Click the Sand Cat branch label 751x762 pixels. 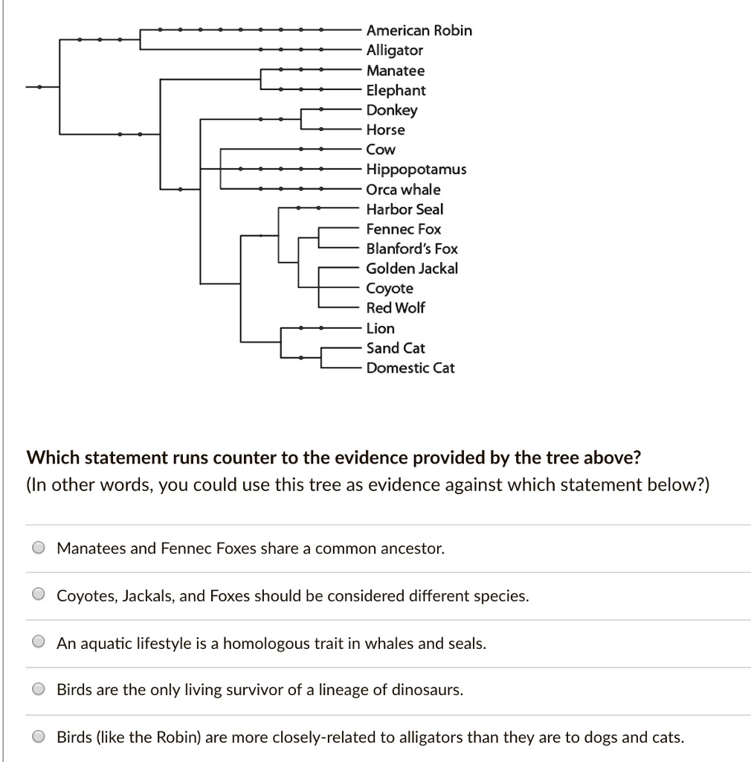pyautogui.click(x=395, y=348)
